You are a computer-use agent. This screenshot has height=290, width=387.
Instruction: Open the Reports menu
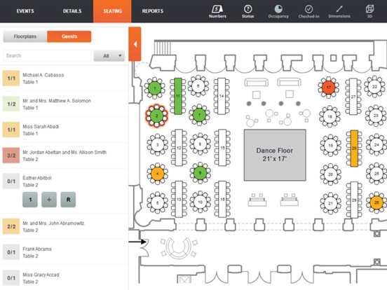click(x=153, y=11)
